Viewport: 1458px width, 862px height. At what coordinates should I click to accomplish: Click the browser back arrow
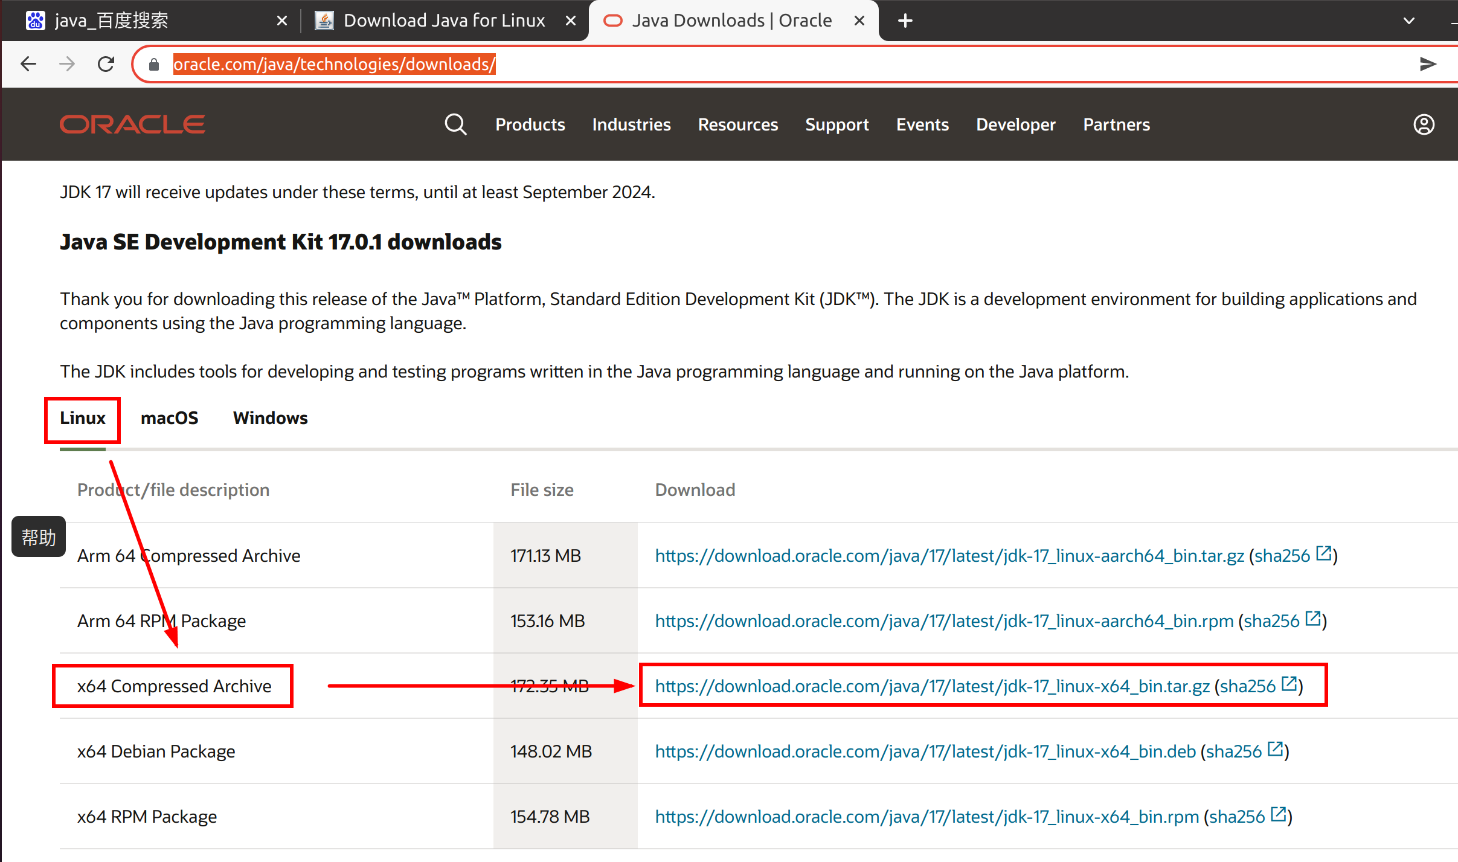(x=28, y=64)
